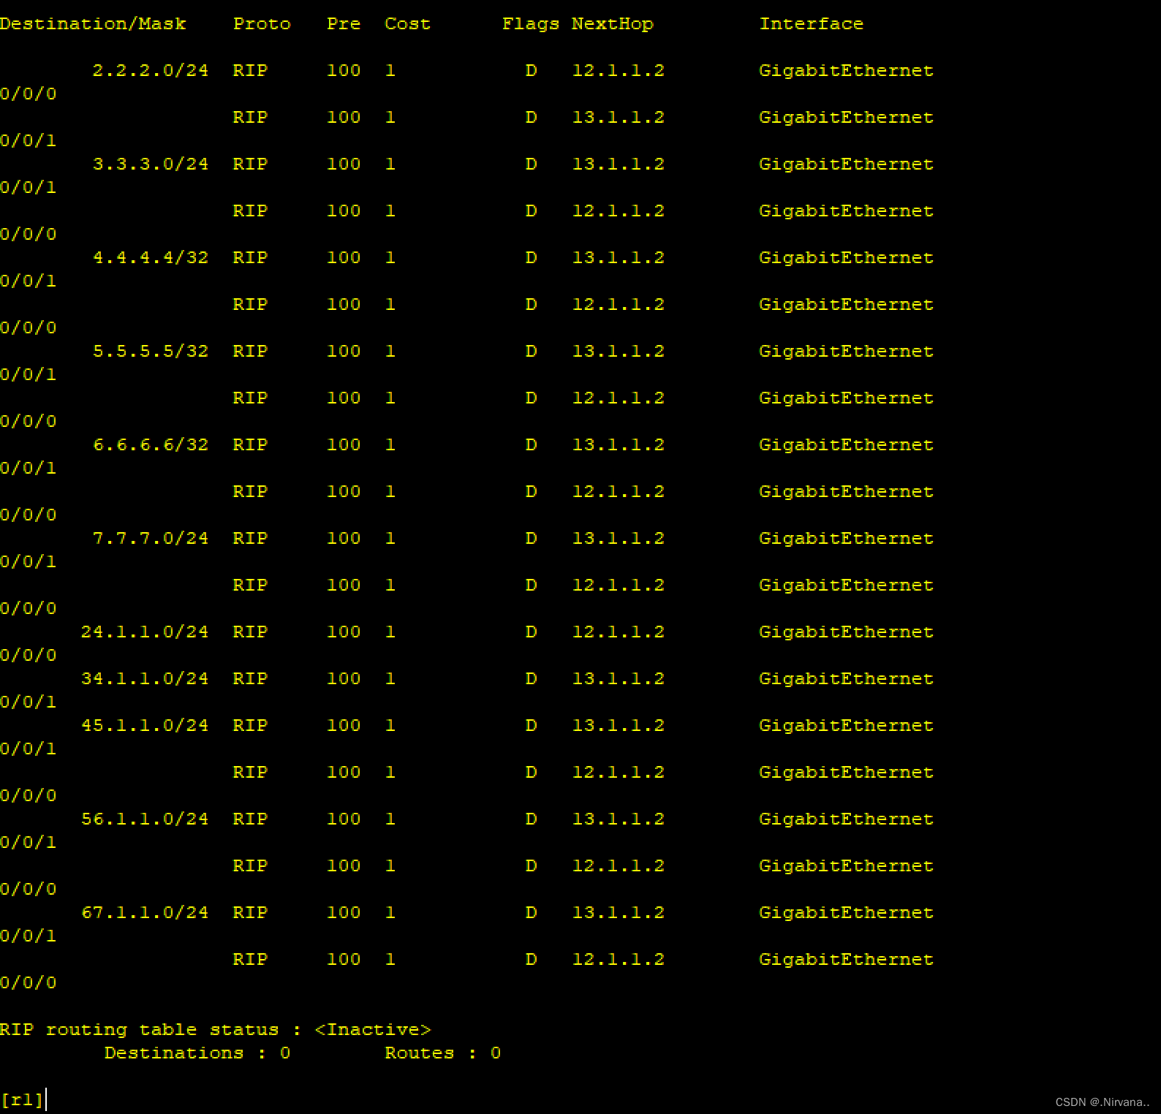Click GigabitEthernet in the 56.1.1.0/24 row
Image resolution: width=1161 pixels, height=1114 pixels.
click(x=846, y=819)
